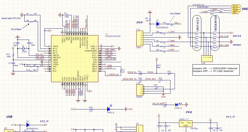248x132 pixels.
Task: Select the U1 STM32F103C8T6 chip body
Action: (x=75, y=59)
